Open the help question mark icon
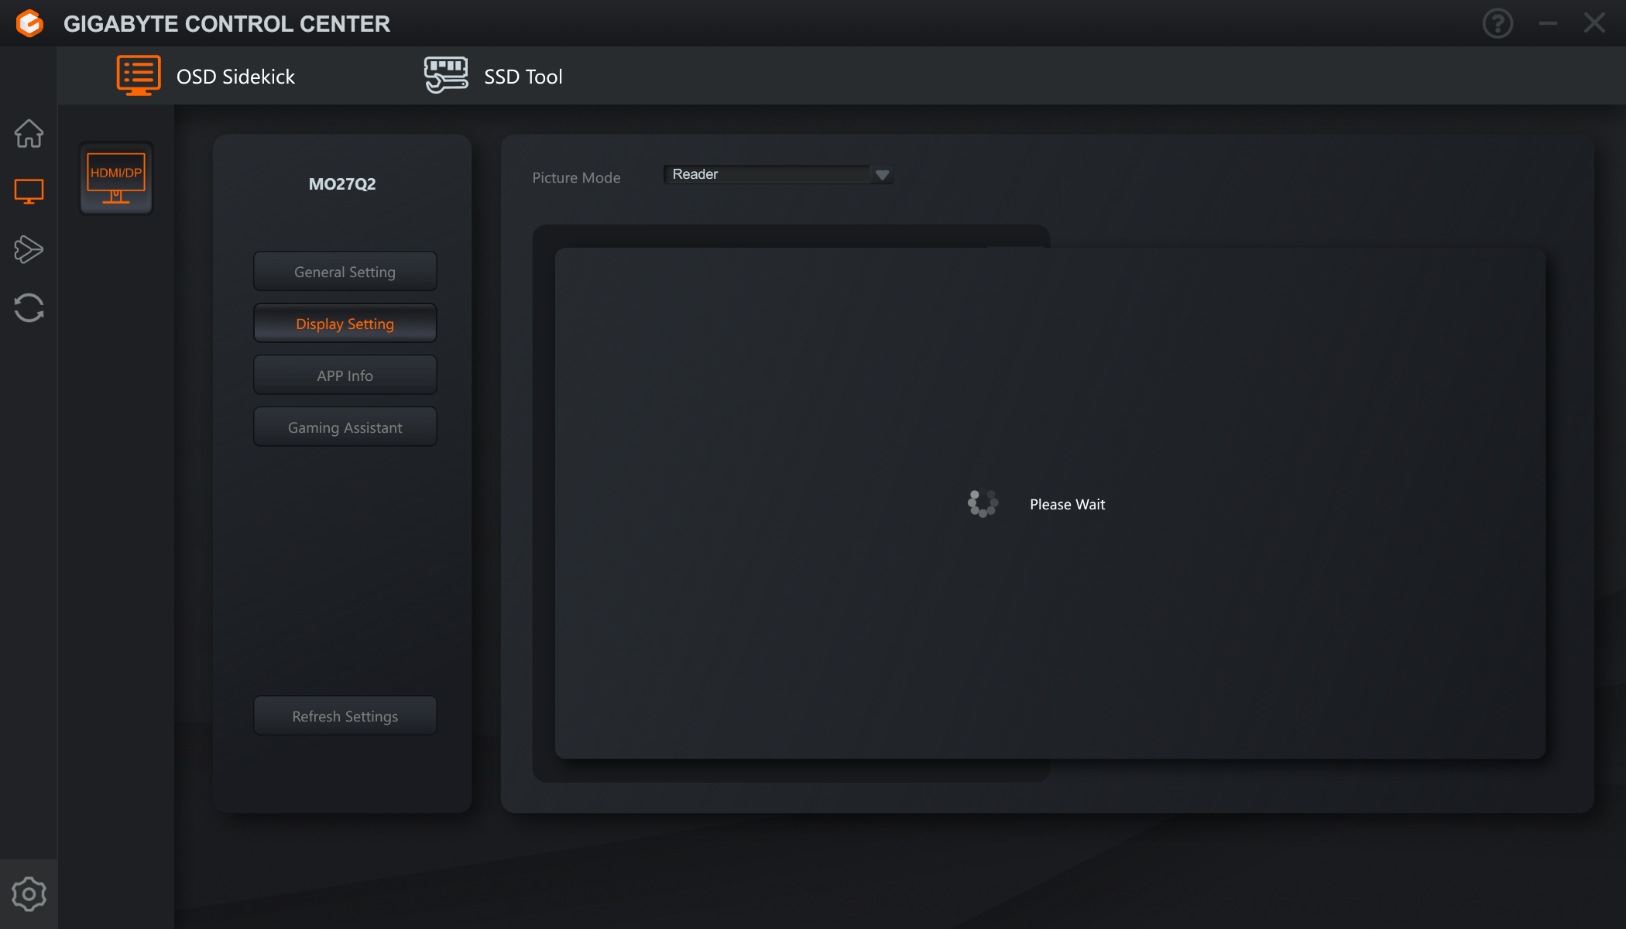This screenshot has height=929, width=1626. coord(1497,23)
